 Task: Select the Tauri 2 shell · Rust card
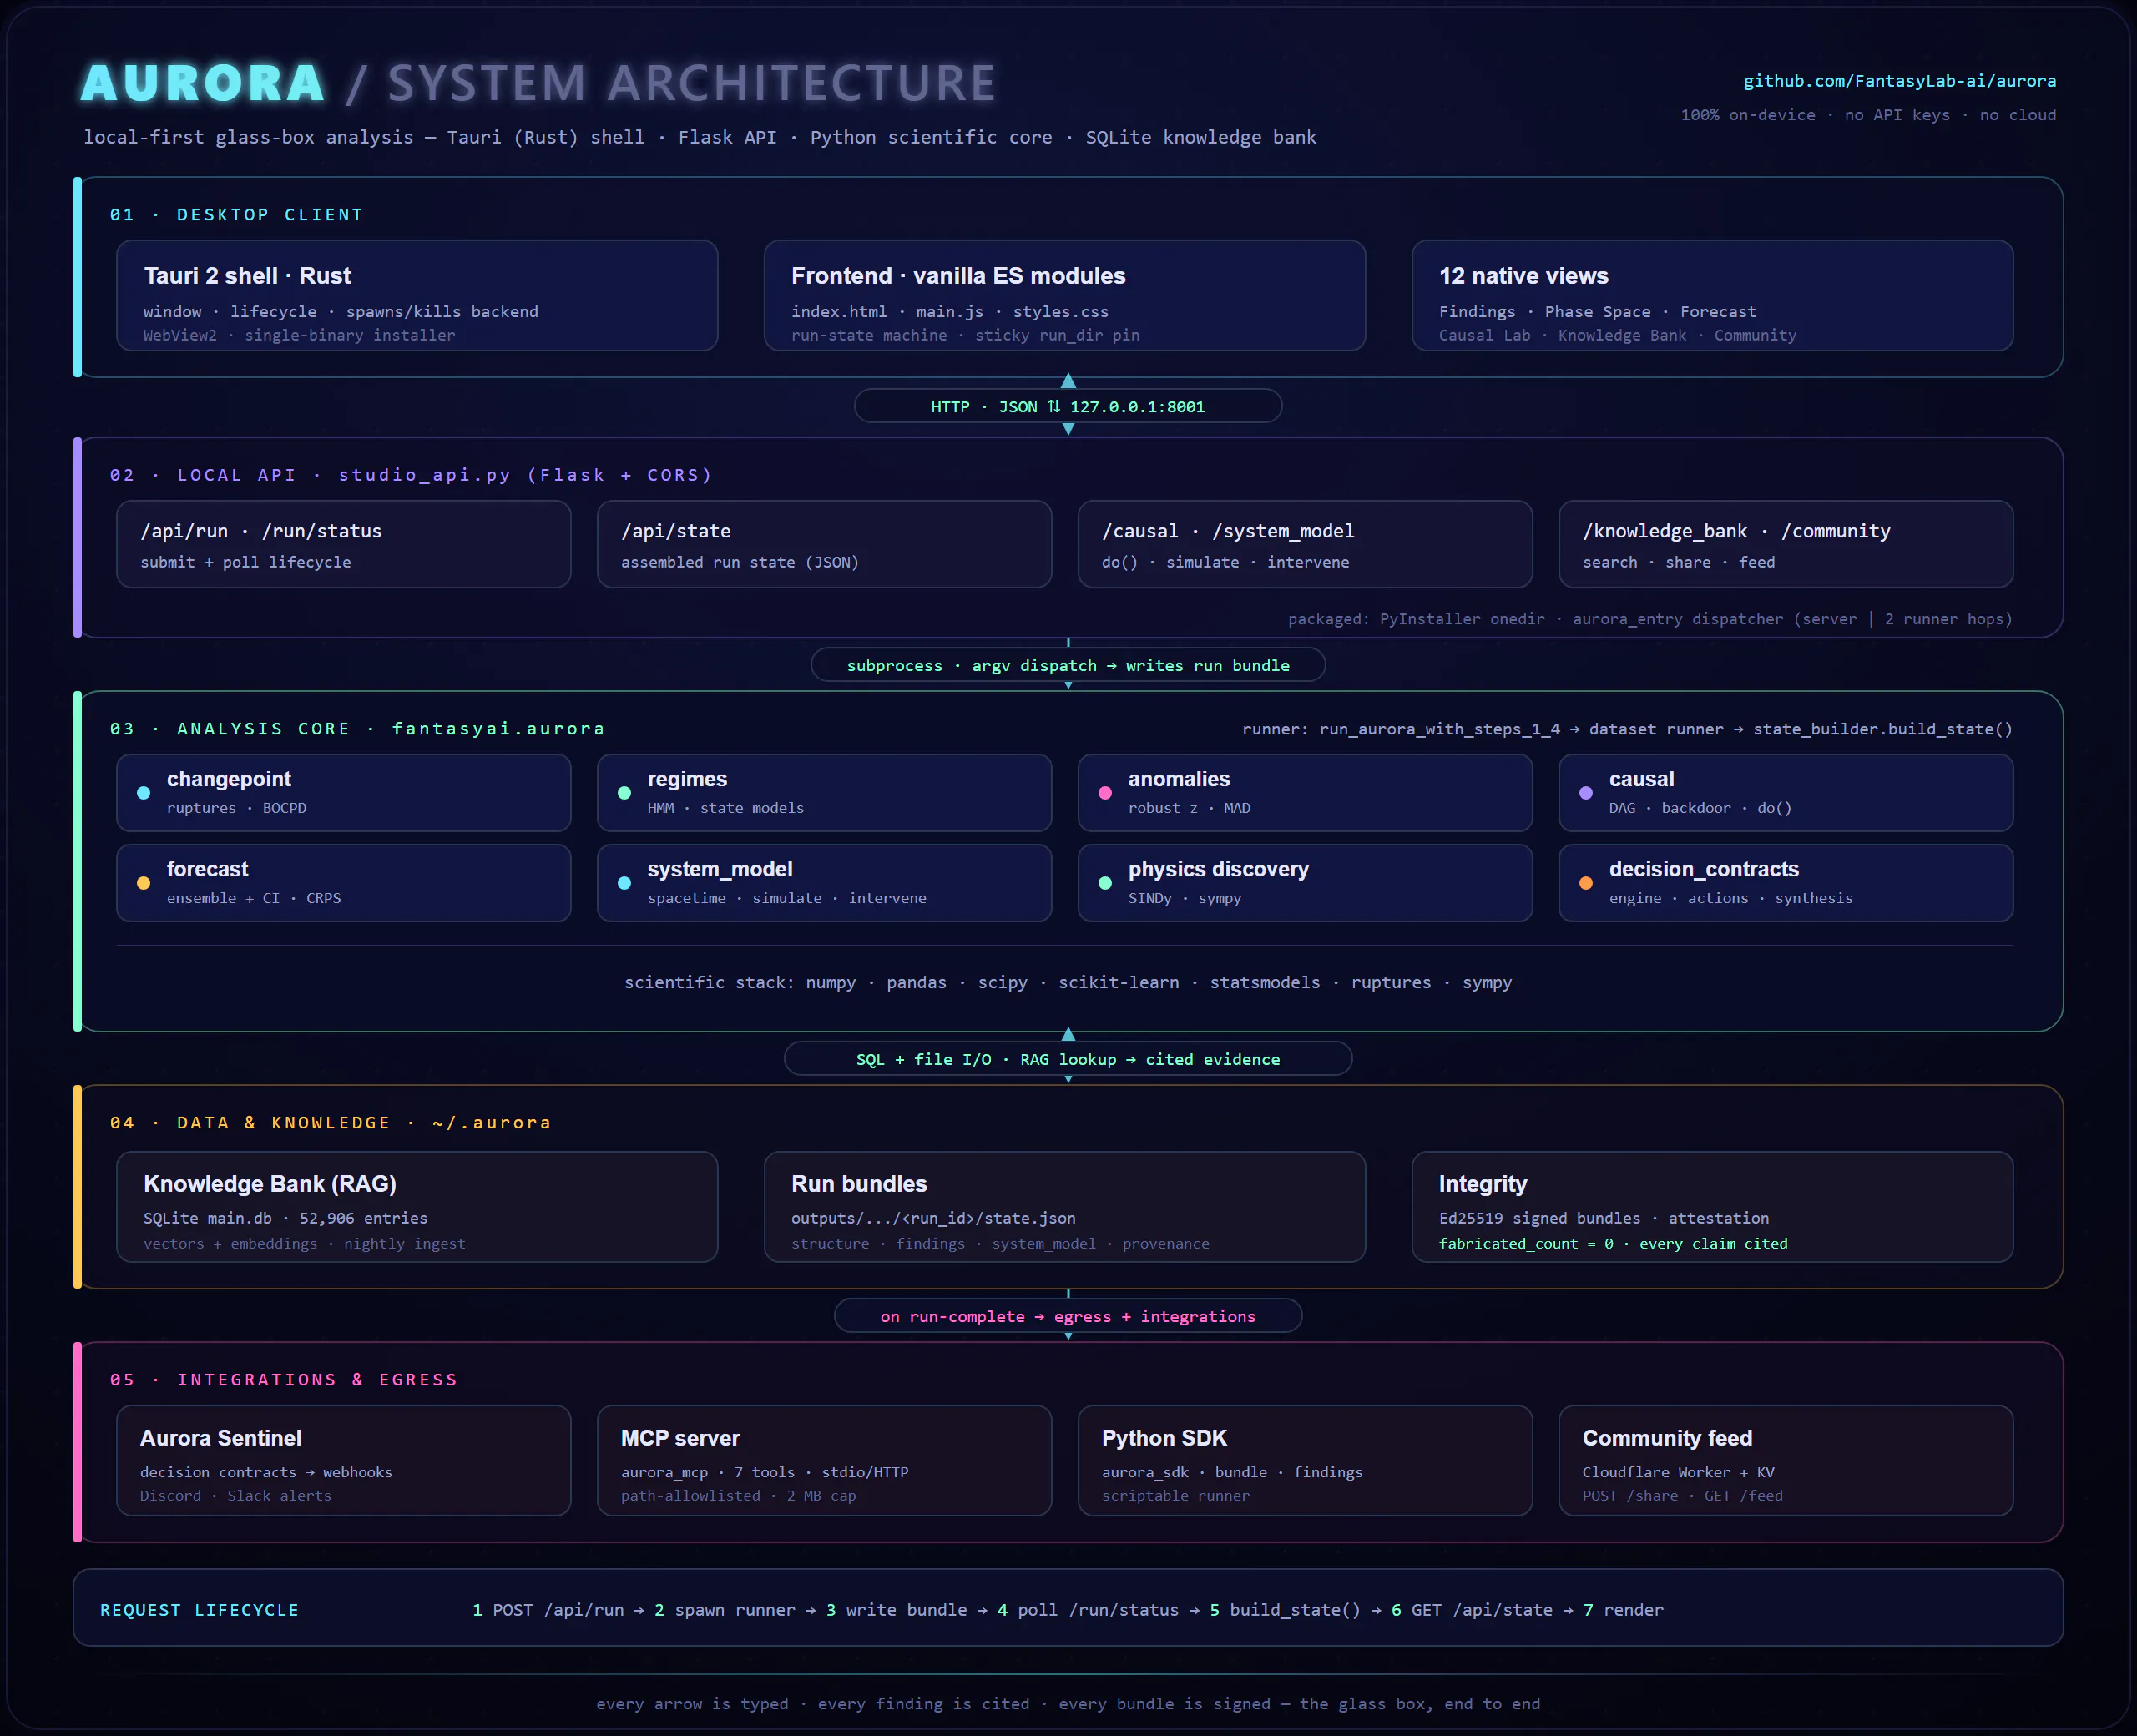(x=417, y=295)
